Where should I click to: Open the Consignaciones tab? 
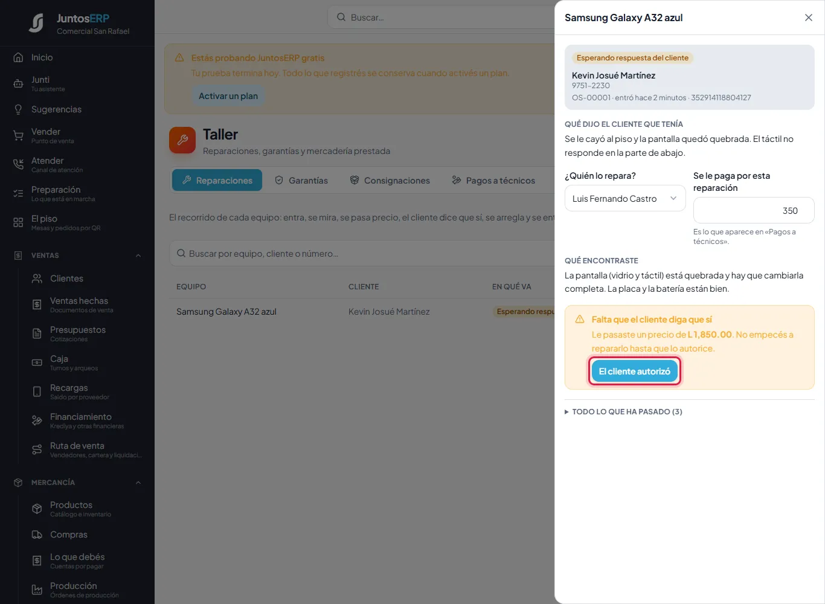tap(390, 180)
